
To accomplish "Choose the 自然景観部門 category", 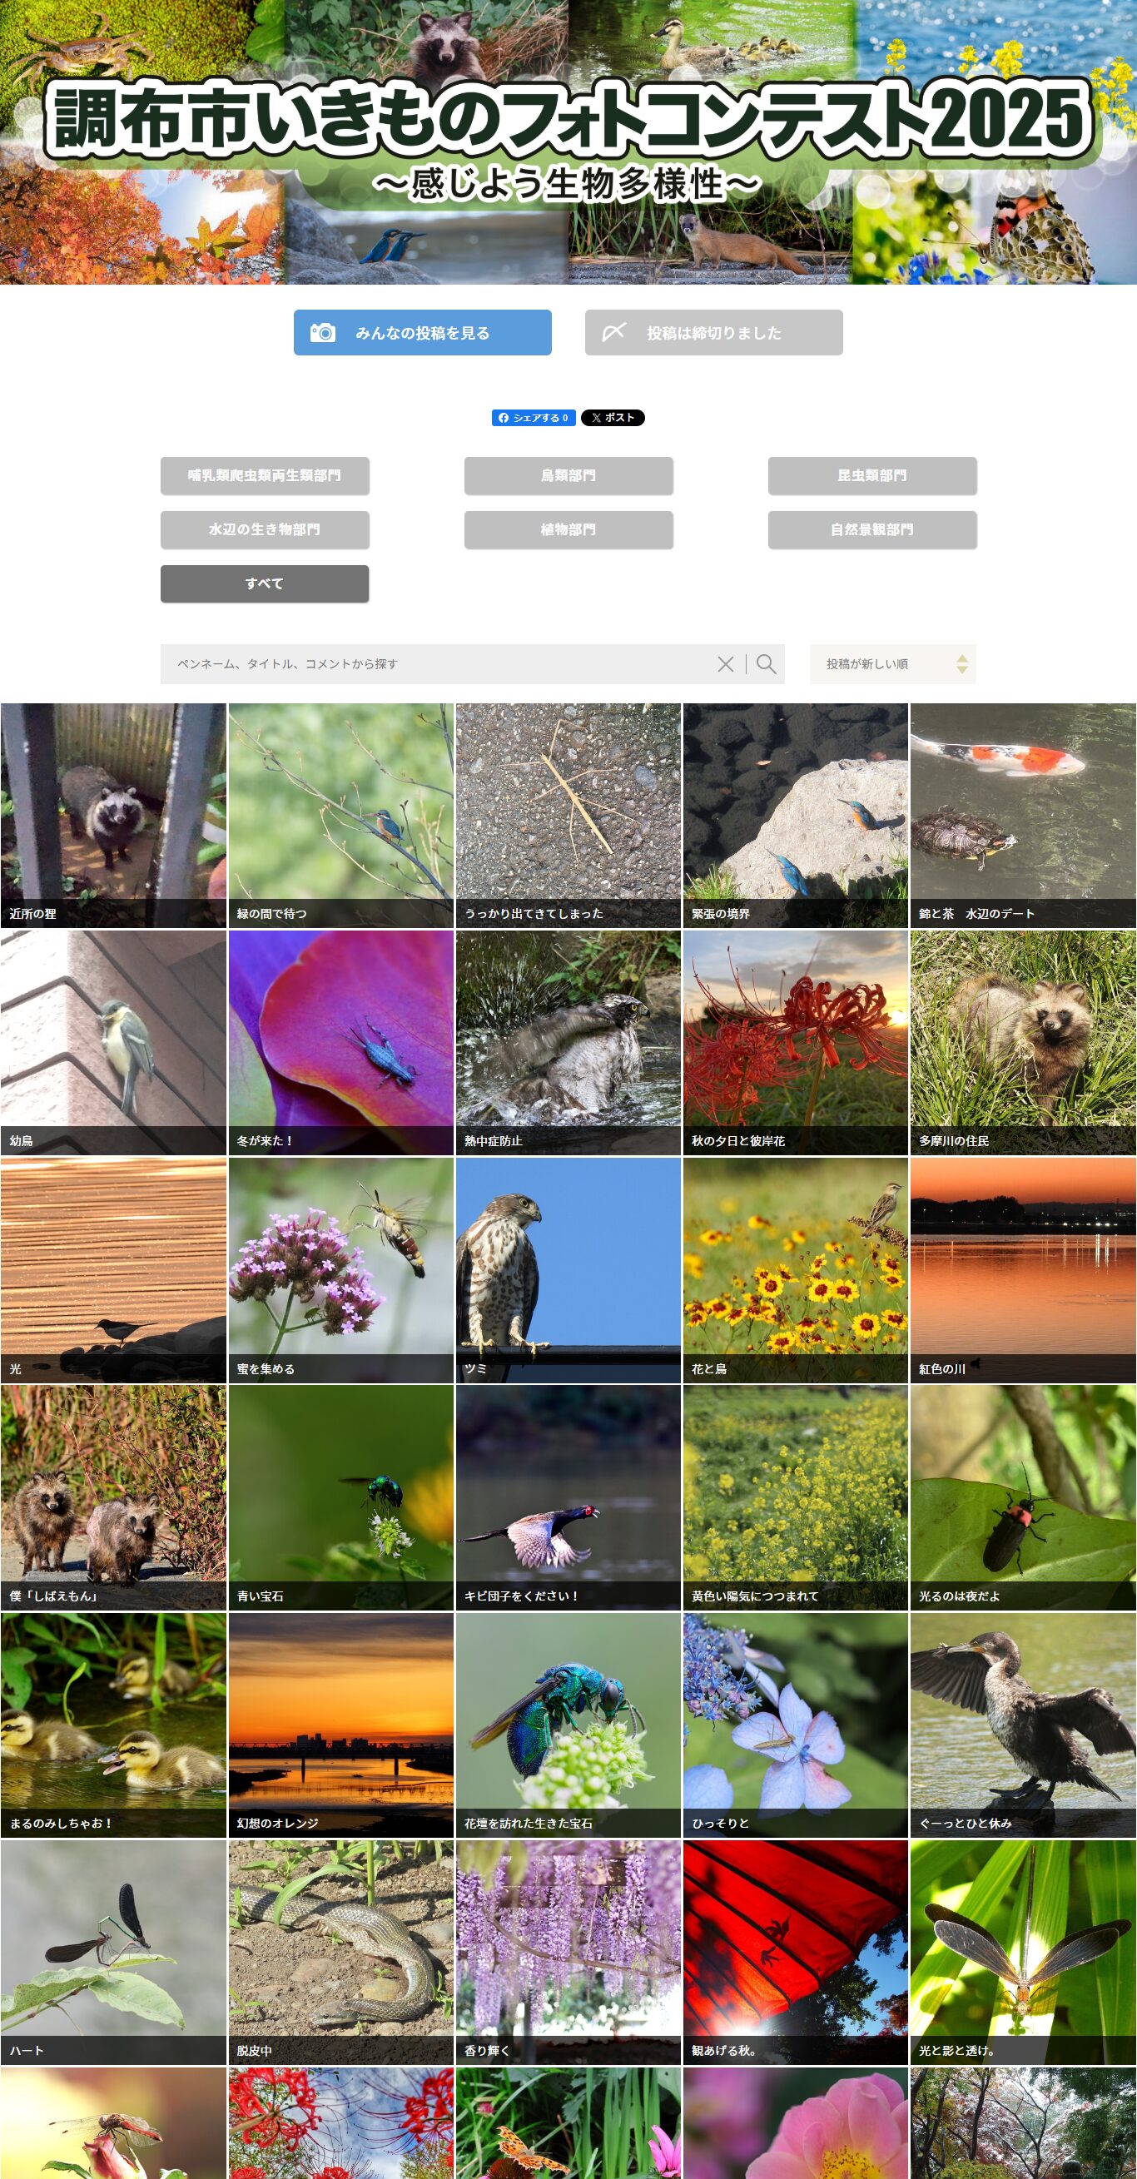I will point(872,529).
